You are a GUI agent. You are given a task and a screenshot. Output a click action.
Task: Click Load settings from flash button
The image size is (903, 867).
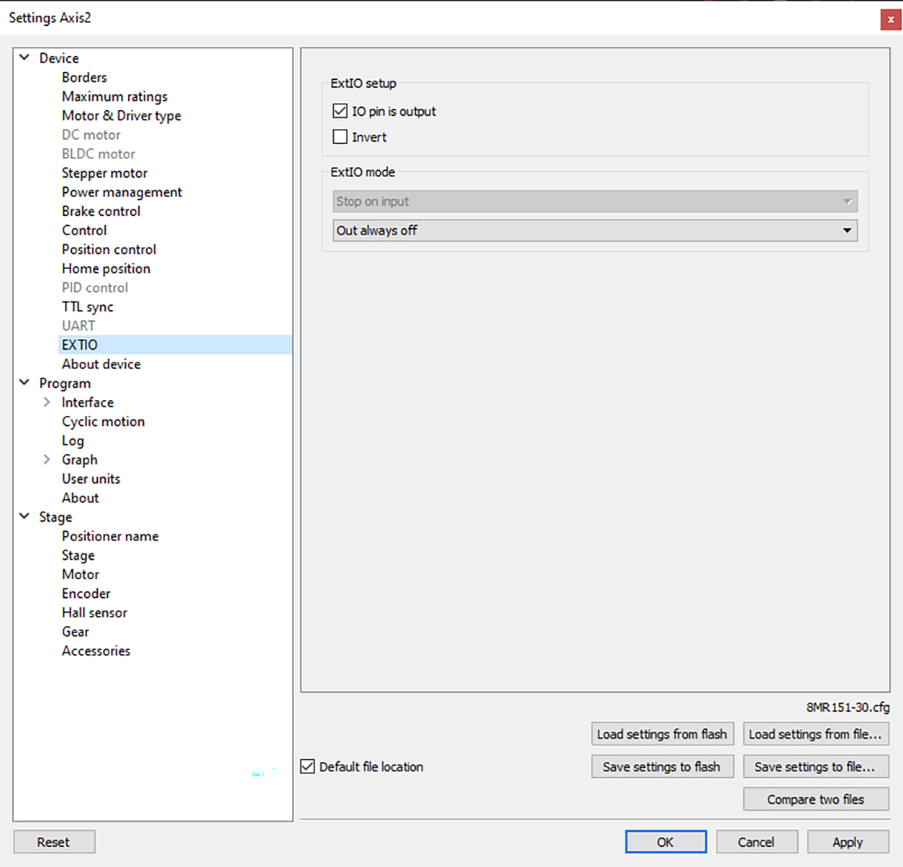point(662,734)
